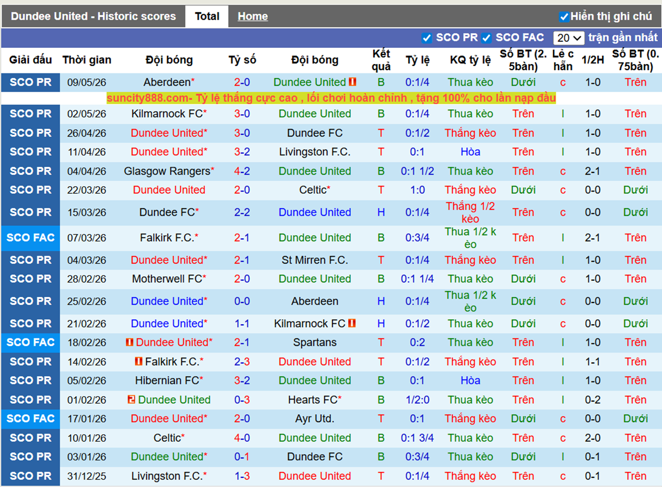This screenshot has width=662, height=487.
Task: Click the 4-2 score versus Glasgow Rangers
Action: coord(242,171)
